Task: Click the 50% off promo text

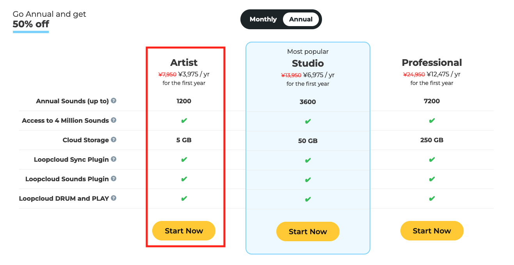Action: pyautogui.click(x=31, y=24)
